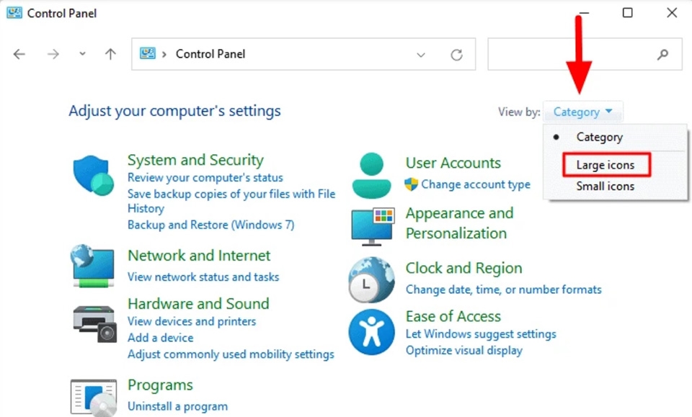Open Backup and Restore (Windows 7)
692x417 pixels.
point(211,225)
